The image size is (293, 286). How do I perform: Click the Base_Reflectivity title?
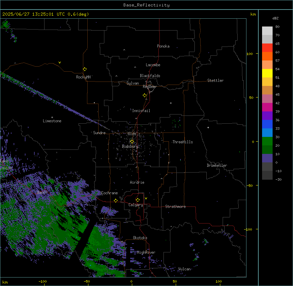click(x=146, y=5)
